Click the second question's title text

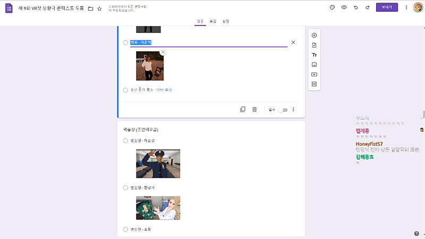click(141, 130)
